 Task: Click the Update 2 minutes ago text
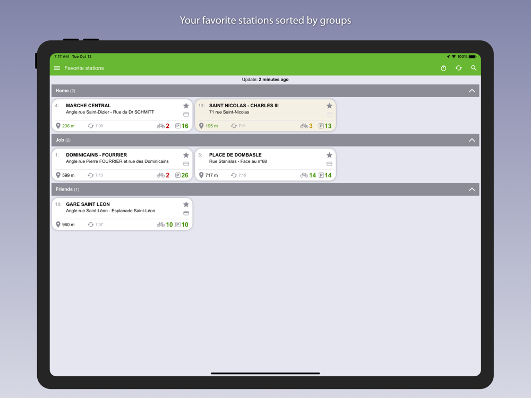[x=265, y=80]
